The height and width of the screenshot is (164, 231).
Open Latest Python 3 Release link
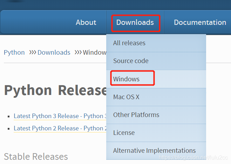(x=60, y=116)
